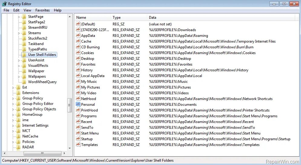Expand the Wallpapers key

click(19, 77)
